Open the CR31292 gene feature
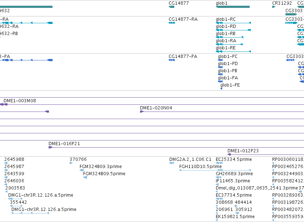This screenshot has height=222, width=304. click(274, 7)
